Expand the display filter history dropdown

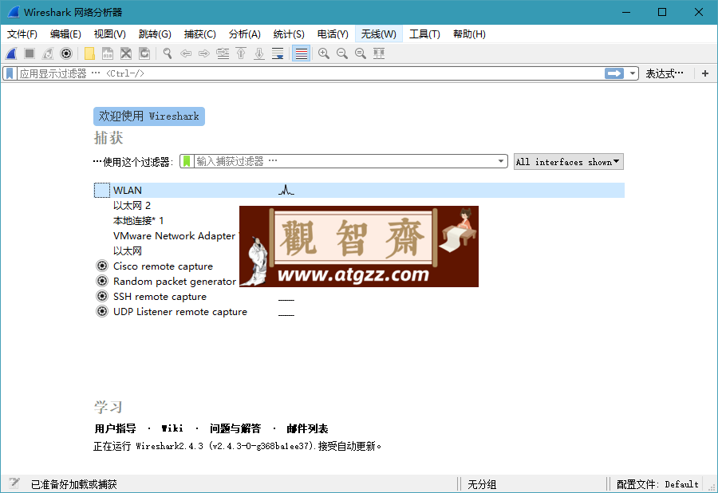pos(633,73)
